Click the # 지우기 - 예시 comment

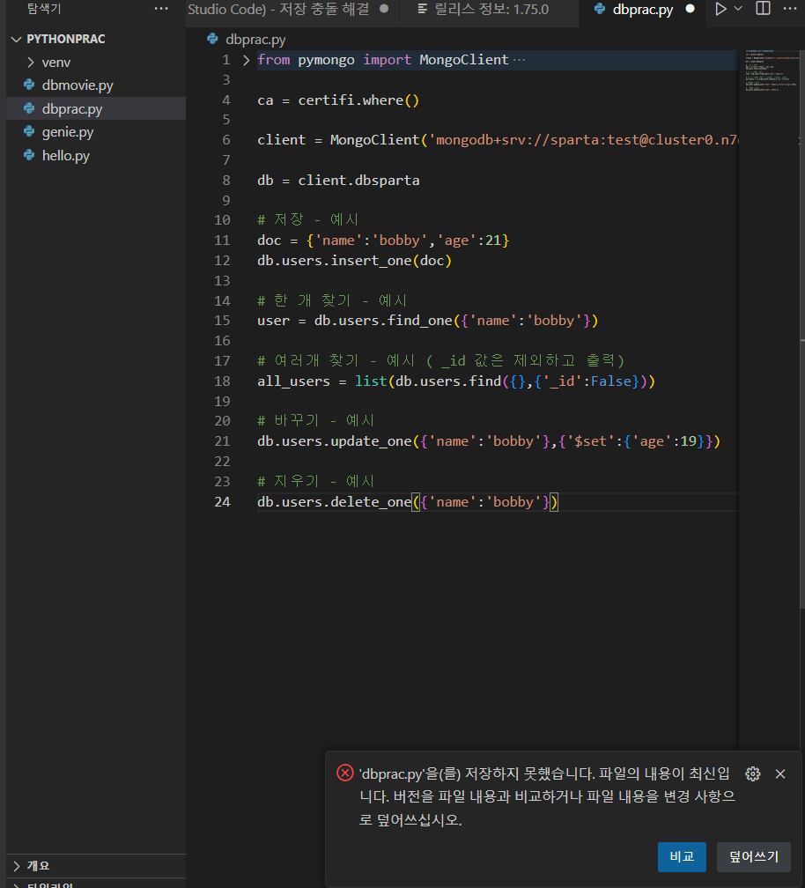pyautogui.click(x=315, y=481)
